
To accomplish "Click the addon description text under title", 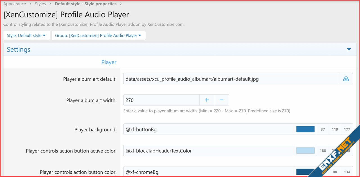I will click(94, 24).
